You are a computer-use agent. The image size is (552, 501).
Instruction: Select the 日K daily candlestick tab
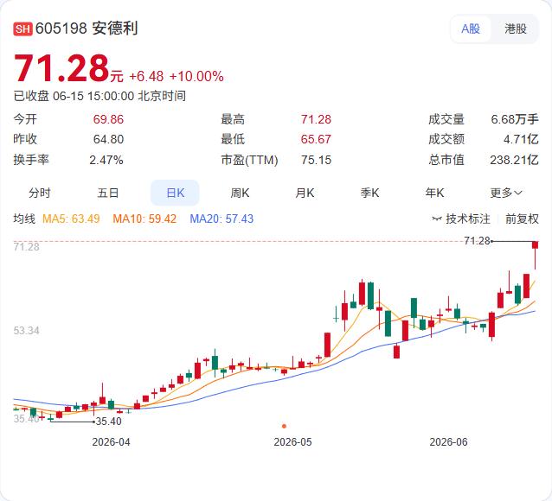pos(175,193)
